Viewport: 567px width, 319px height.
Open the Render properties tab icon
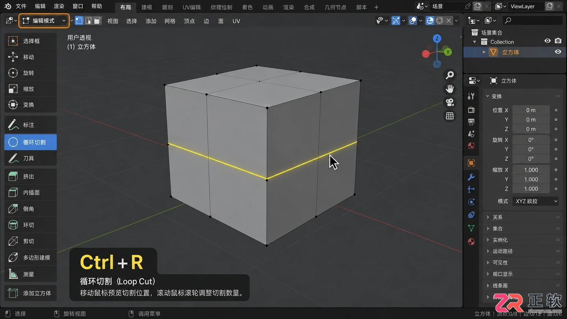471,109
